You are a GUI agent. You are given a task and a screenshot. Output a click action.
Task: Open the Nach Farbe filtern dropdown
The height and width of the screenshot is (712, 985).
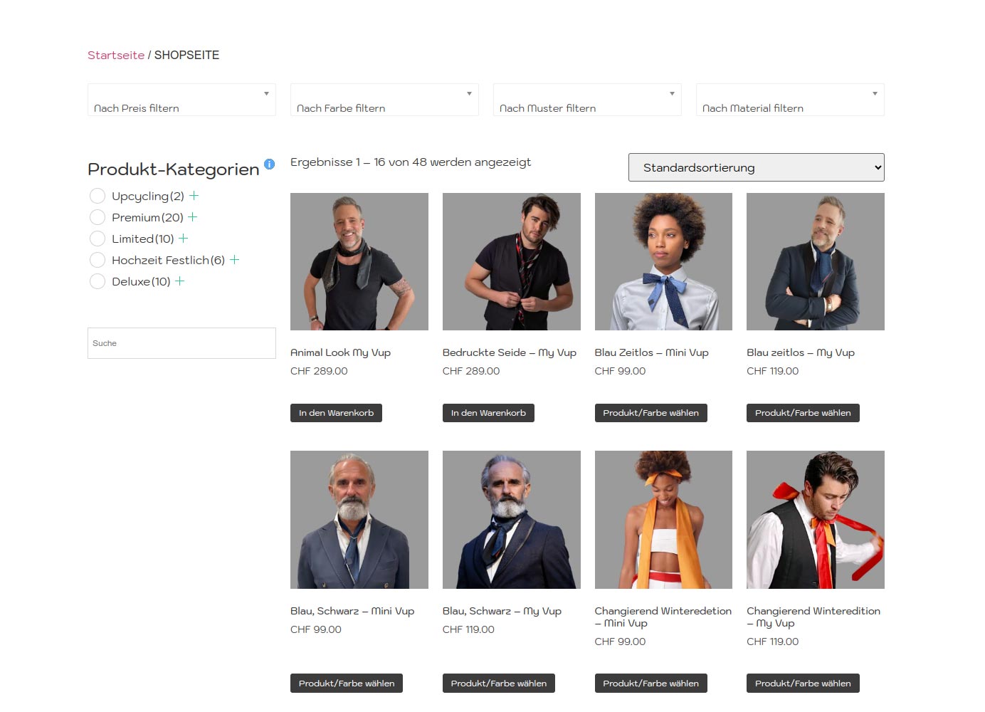(x=384, y=100)
